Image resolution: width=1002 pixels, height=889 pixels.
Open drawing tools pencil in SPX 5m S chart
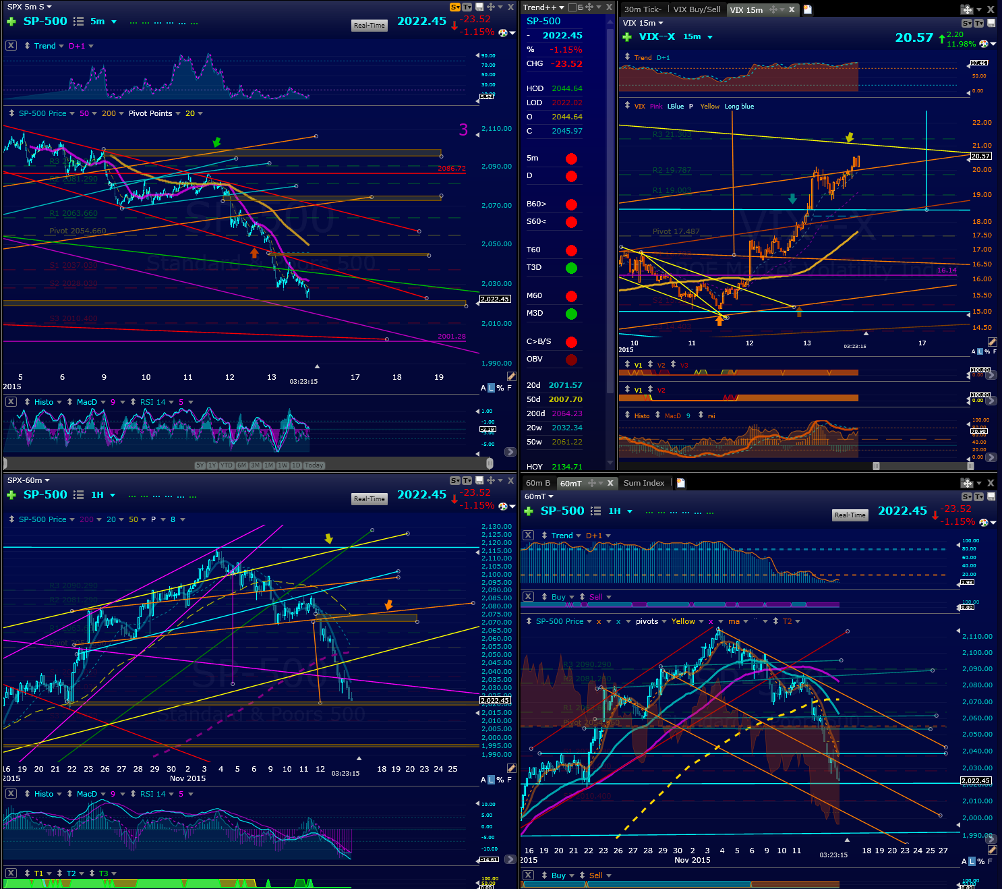pos(511,376)
